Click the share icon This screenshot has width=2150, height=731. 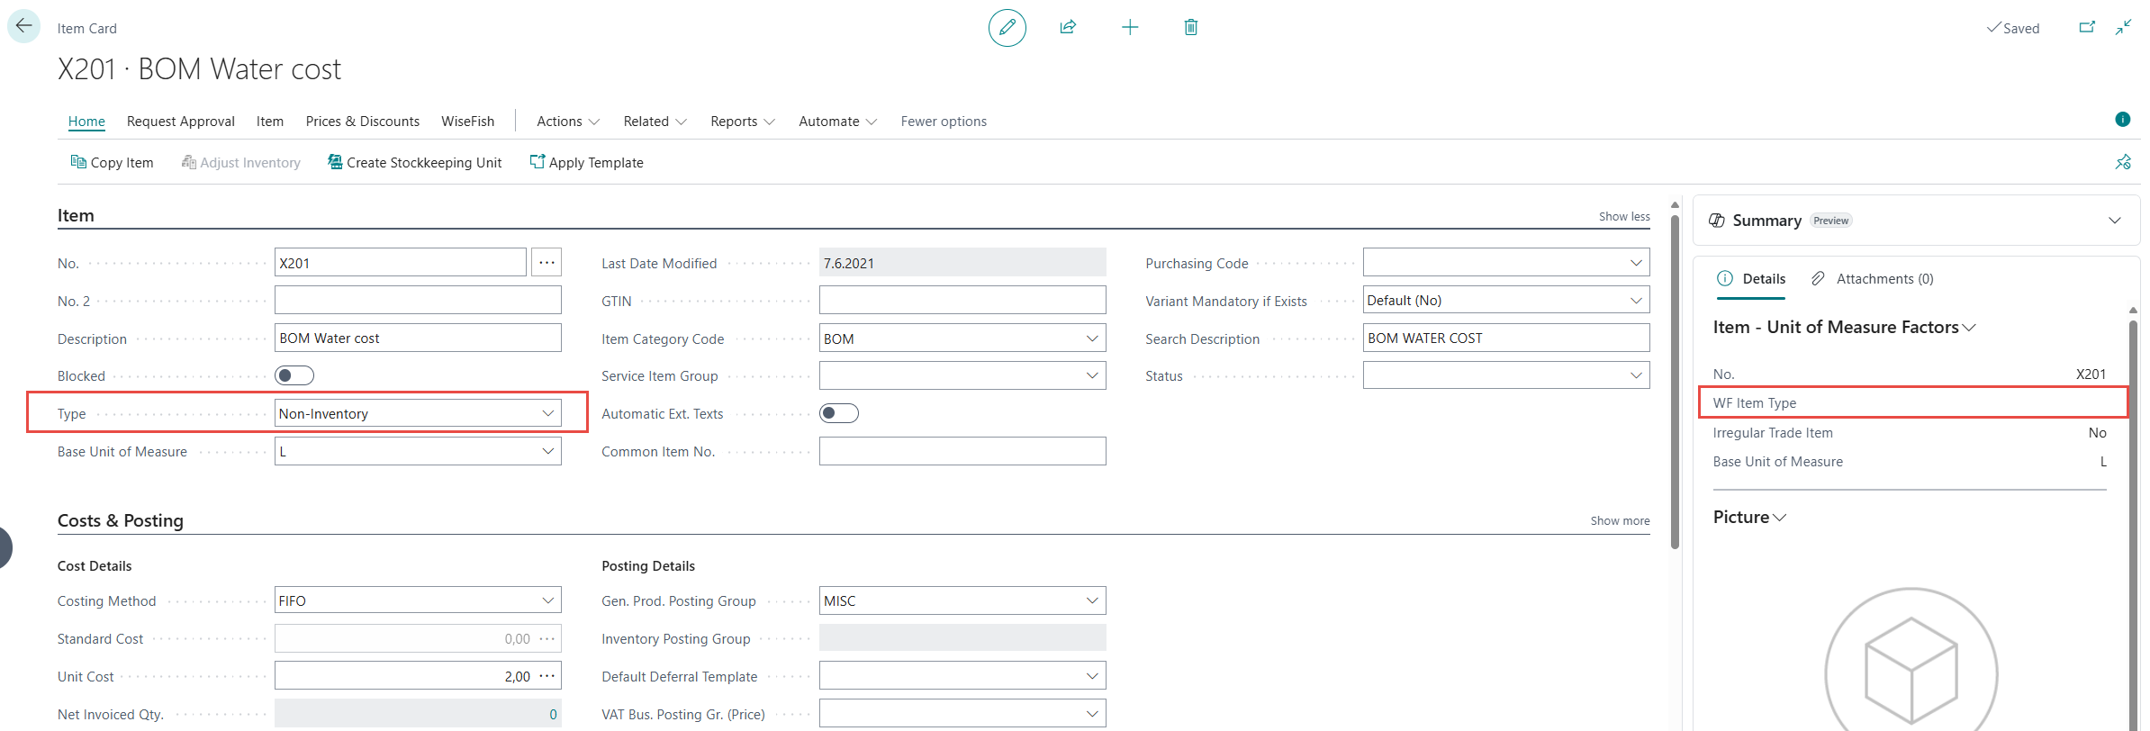tap(1068, 28)
